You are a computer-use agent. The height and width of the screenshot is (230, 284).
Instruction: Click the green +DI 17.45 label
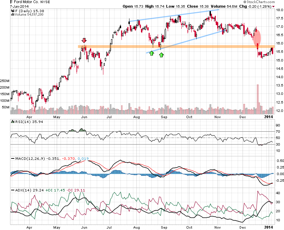[55, 190]
